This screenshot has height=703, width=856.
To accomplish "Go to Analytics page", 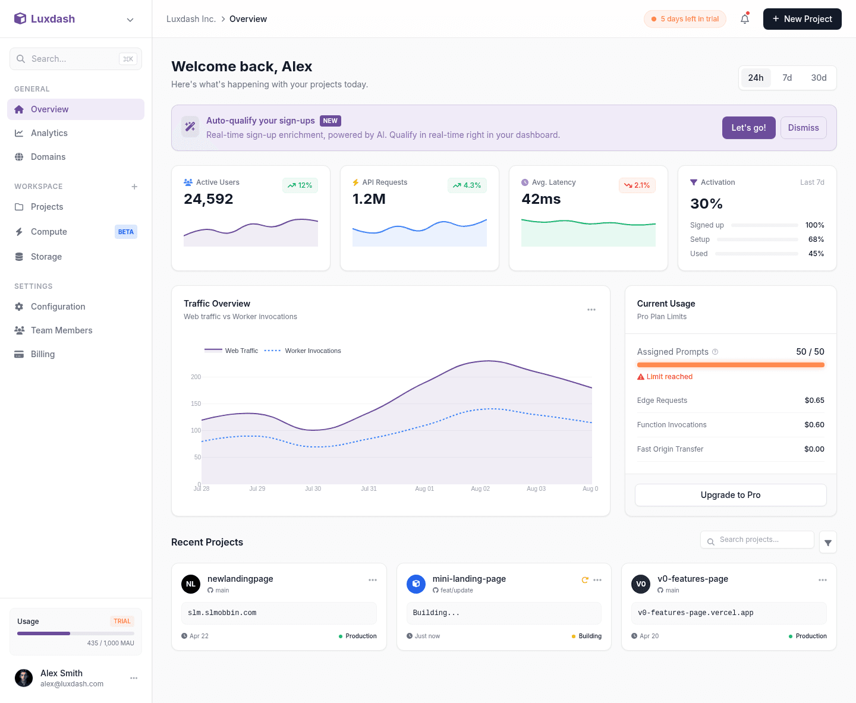I will point(75,133).
